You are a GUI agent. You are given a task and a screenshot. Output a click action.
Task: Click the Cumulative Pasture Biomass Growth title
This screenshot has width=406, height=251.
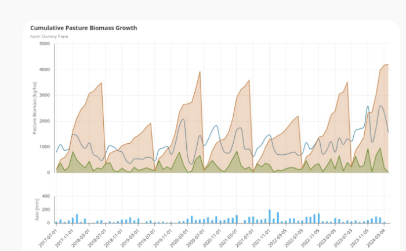[84, 28]
